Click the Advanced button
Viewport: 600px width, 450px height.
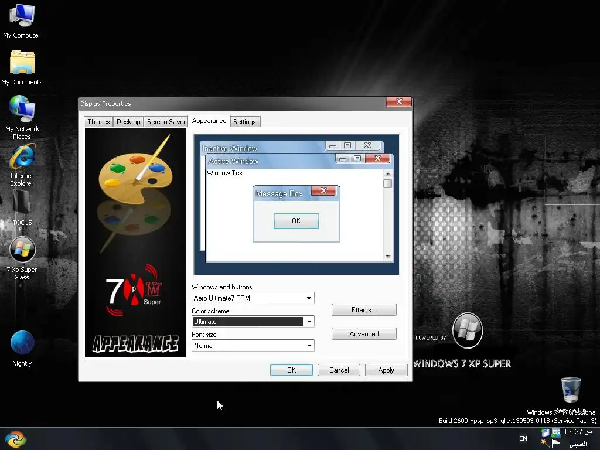point(364,333)
